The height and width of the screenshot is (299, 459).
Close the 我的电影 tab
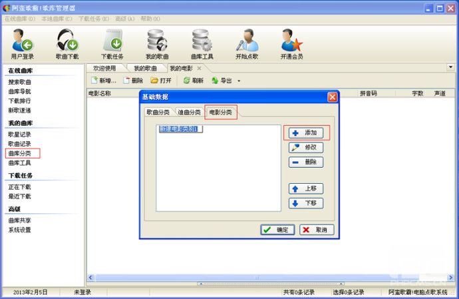[x=199, y=69]
